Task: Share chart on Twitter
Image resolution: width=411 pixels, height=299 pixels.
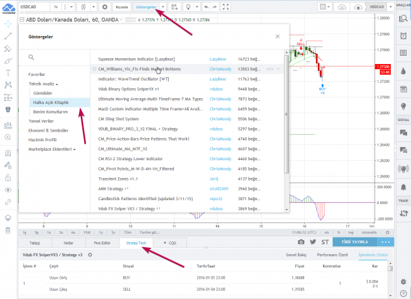Action: [x=313, y=242]
